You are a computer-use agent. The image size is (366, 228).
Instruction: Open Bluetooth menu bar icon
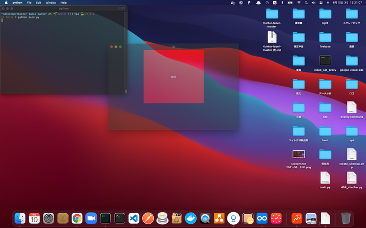(282, 3)
